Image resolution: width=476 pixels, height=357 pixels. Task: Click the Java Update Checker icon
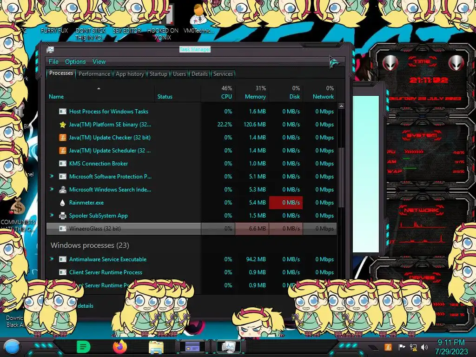pos(63,138)
